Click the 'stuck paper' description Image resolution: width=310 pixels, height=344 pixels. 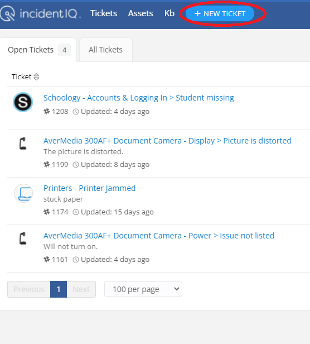[63, 199]
